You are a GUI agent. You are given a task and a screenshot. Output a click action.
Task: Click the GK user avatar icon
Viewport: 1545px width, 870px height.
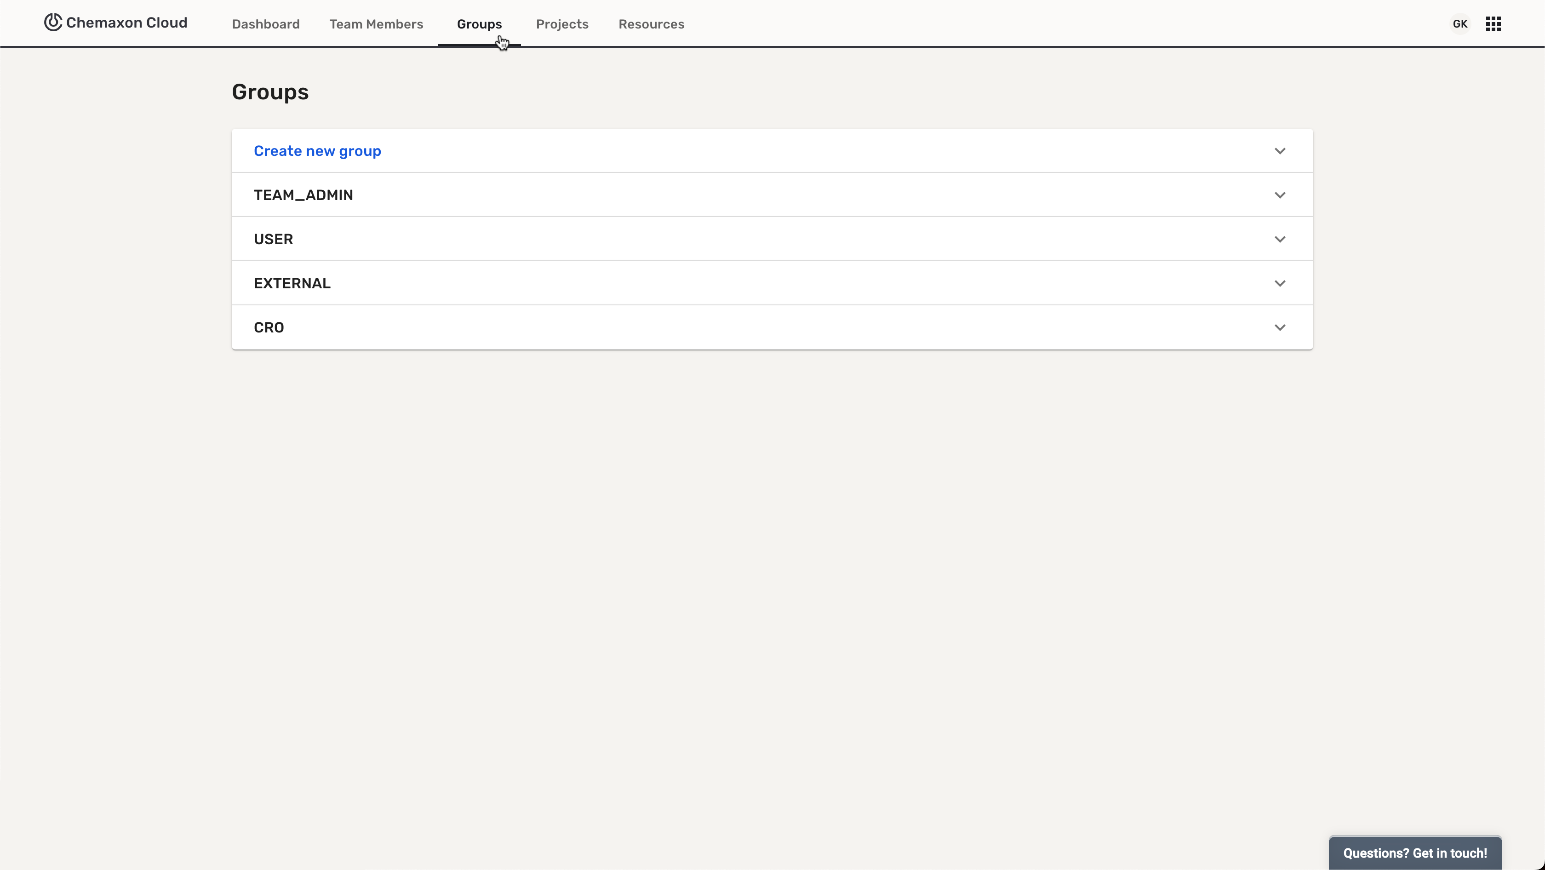click(x=1460, y=23)
